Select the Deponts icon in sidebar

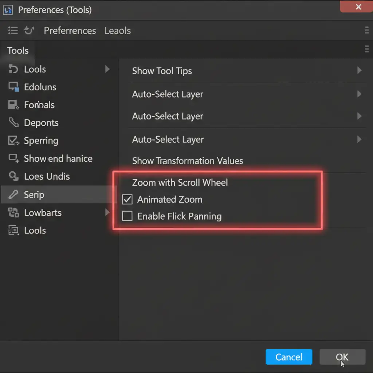(x=13, y=123)
